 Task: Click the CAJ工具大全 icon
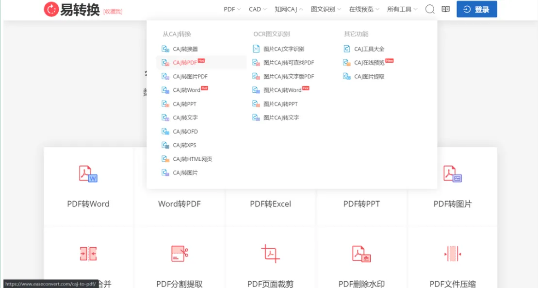(x=347, y=49)
